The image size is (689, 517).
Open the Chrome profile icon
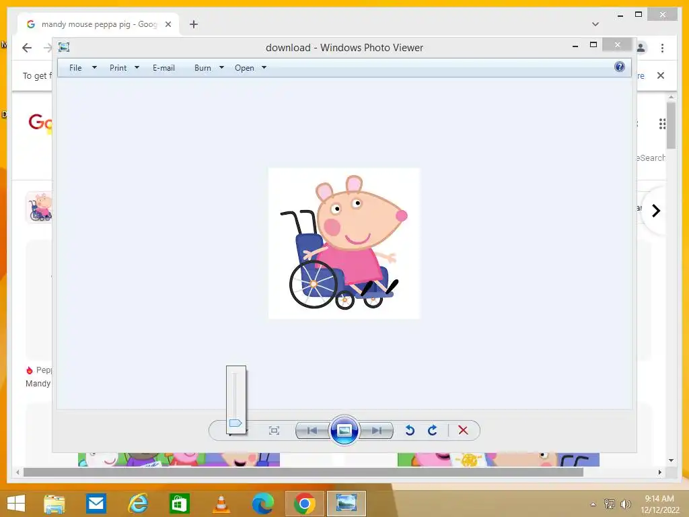pyautogui.click(x=641, y=48)
